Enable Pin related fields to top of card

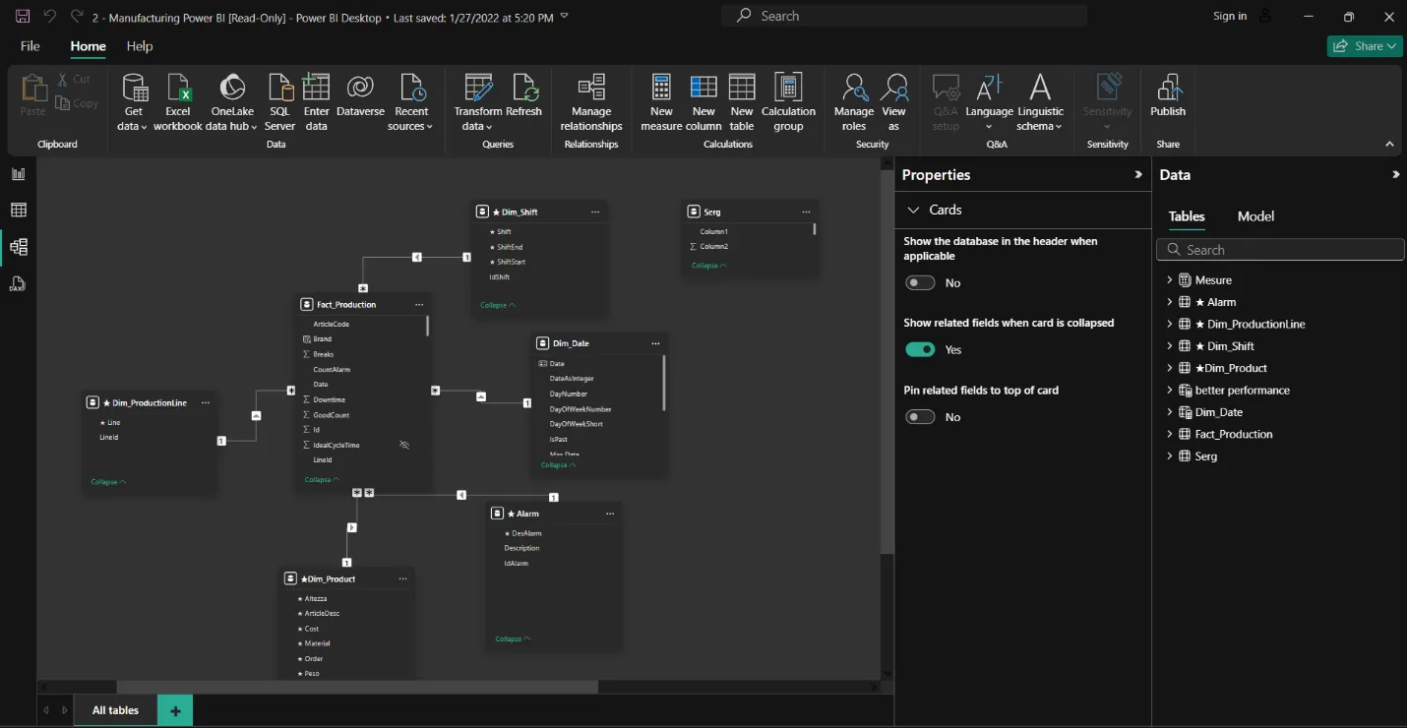[x=920, y=417]
